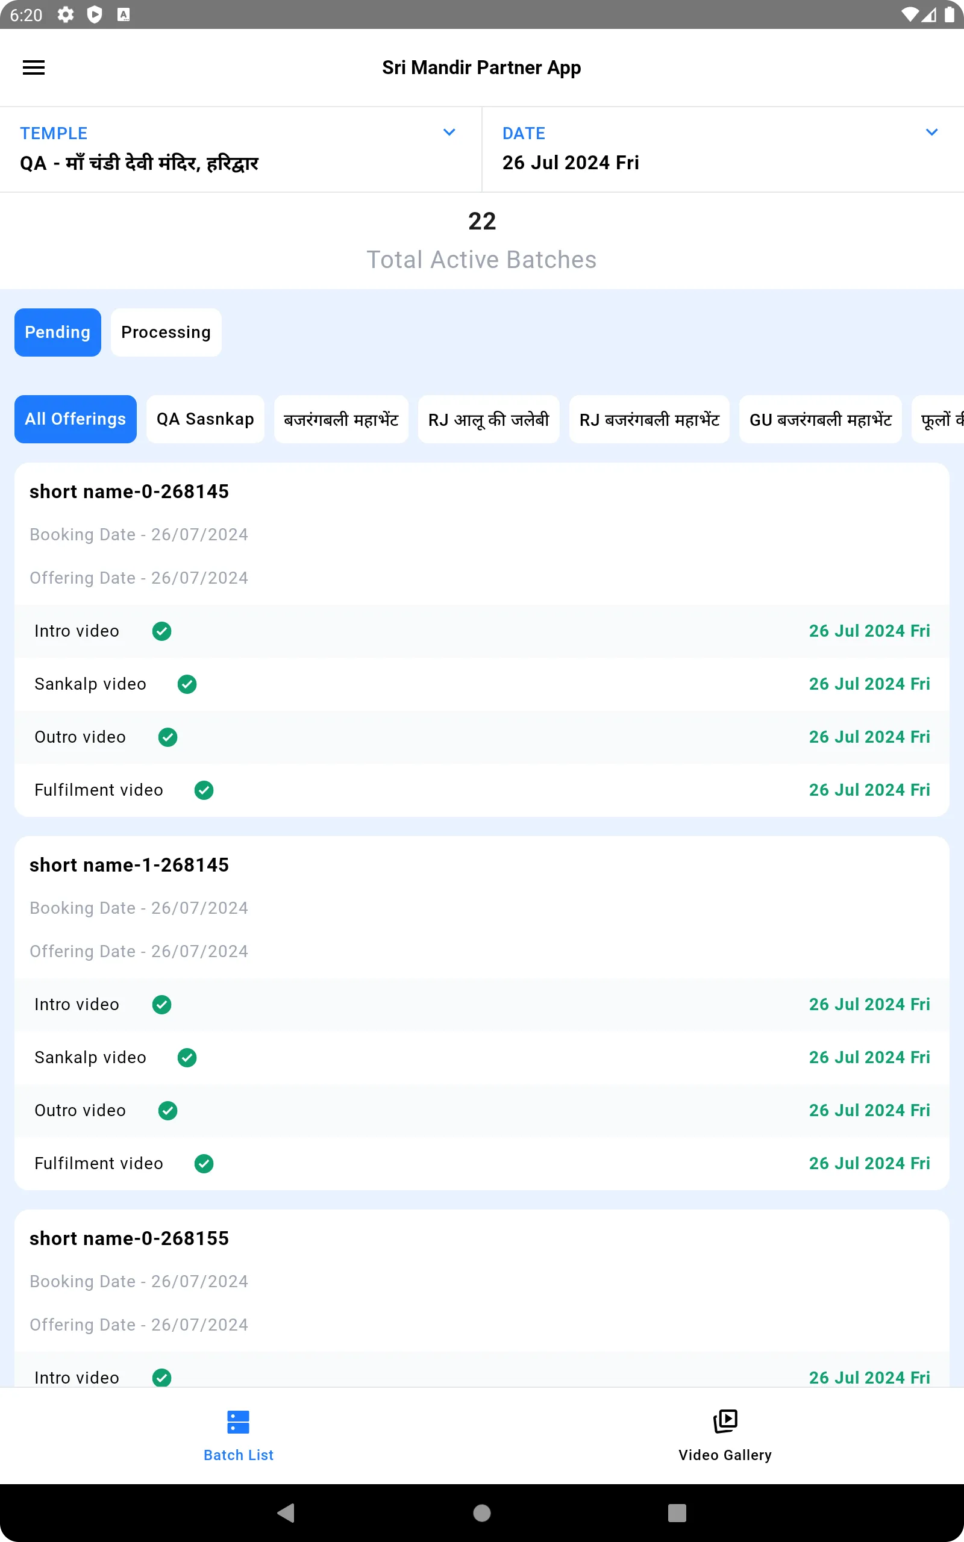Select the All Offerings filter chip
The height and width of the screenshot is (1542, 964).
pyautogui.click(x=75, y=419)
